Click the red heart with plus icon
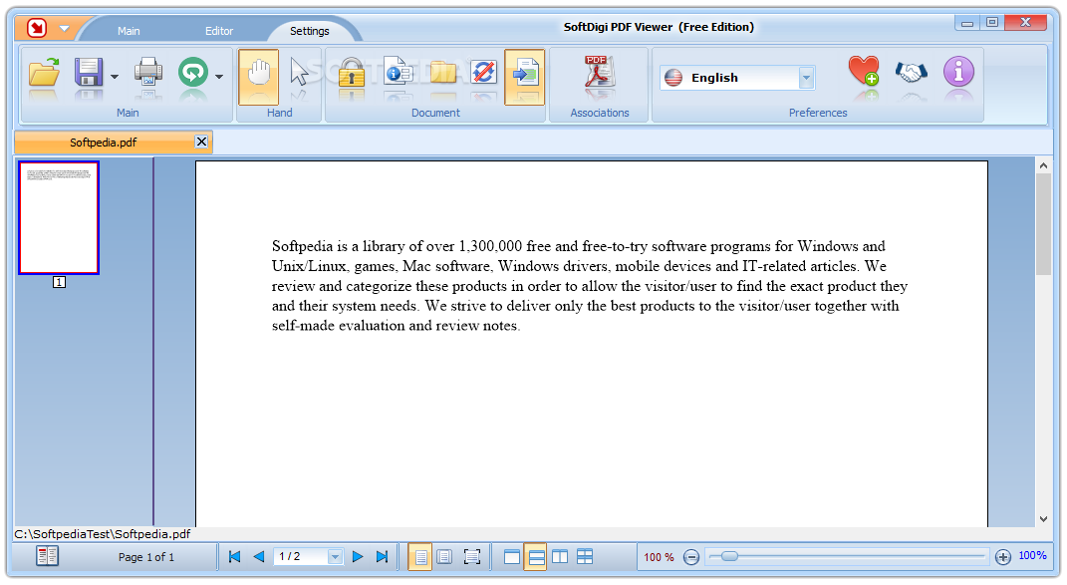The height and width of the screenshot is (585, 1067). tap(864, 71)
